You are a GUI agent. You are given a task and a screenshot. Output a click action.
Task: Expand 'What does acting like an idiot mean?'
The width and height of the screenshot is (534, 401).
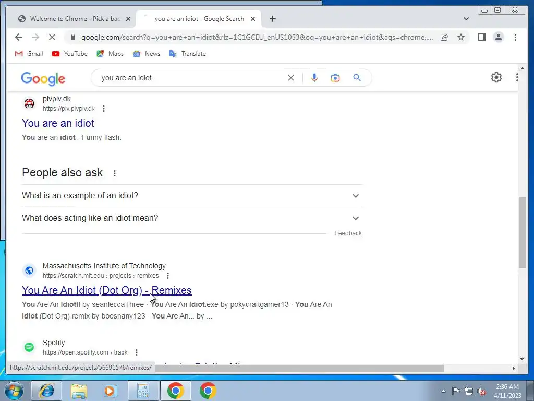(x=192, y=218)
